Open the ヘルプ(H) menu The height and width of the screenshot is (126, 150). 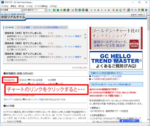coord(53,6)
